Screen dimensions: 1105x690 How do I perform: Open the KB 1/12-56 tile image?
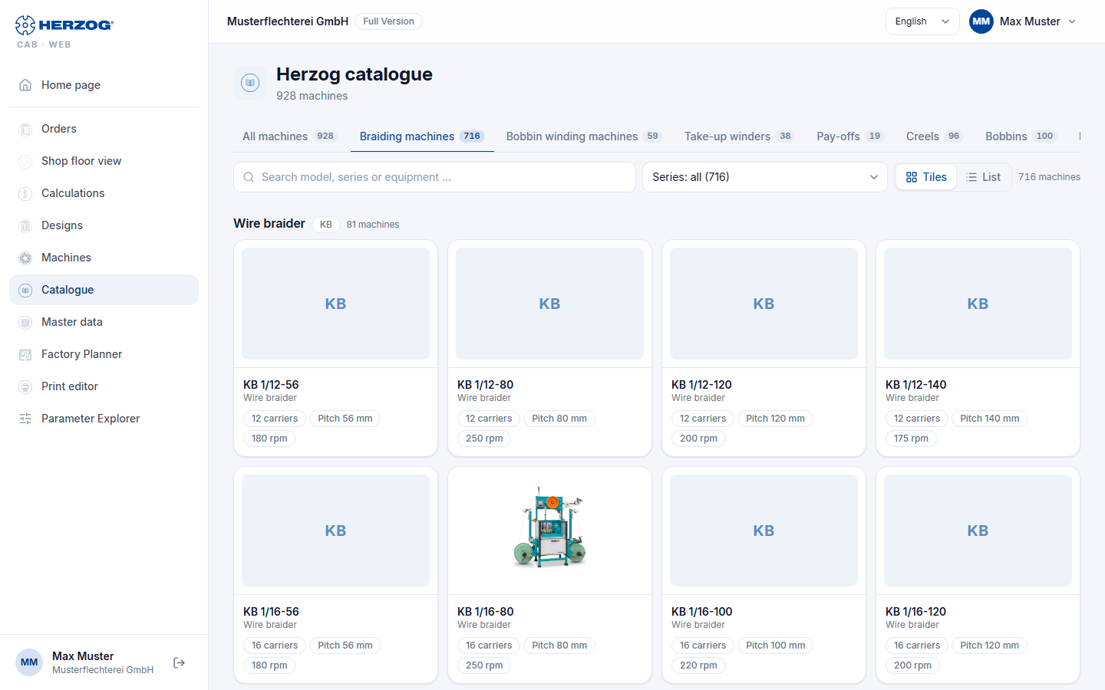tap(335, 304)
